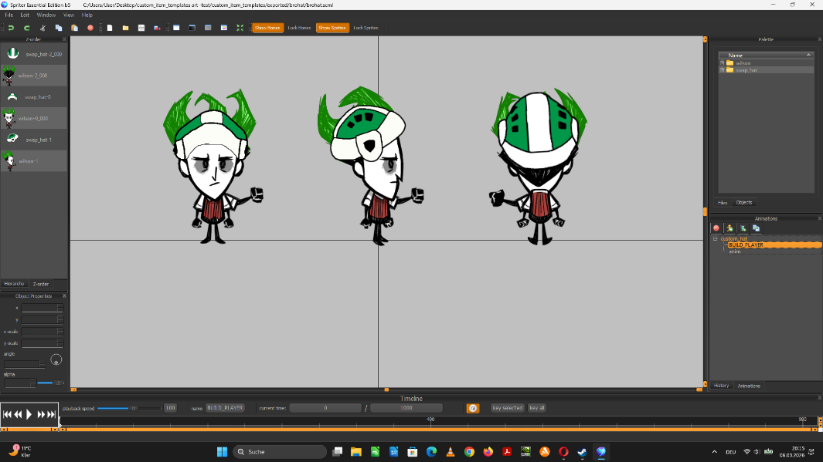Click the Cut tool icon

coord(43,28)
